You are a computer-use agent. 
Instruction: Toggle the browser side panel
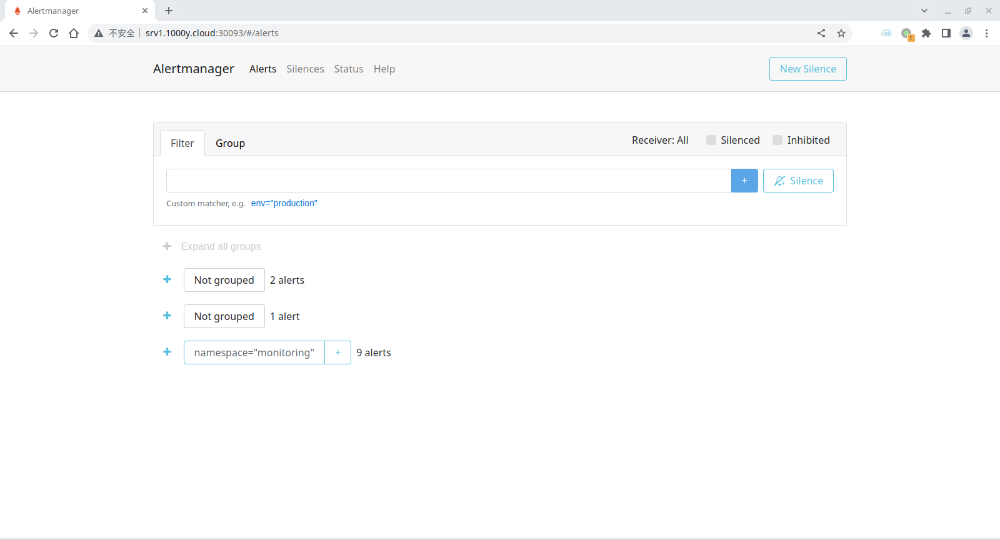946,33
